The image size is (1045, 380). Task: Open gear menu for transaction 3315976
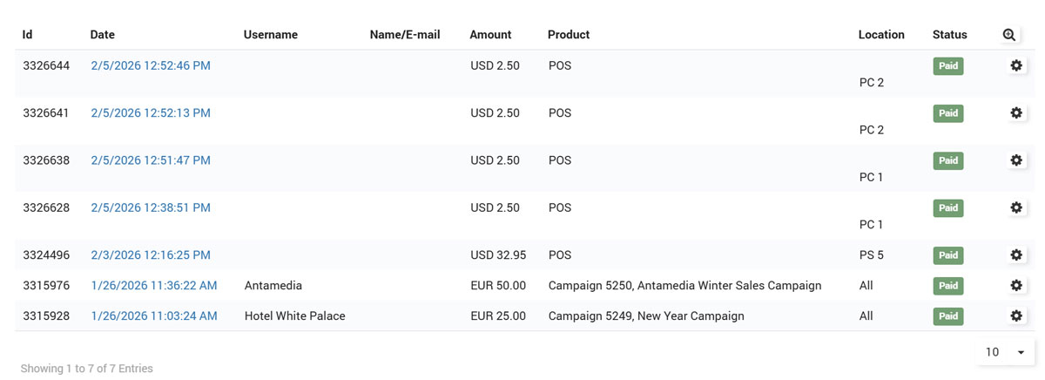pyautogui.click(x=1015, y=285)
